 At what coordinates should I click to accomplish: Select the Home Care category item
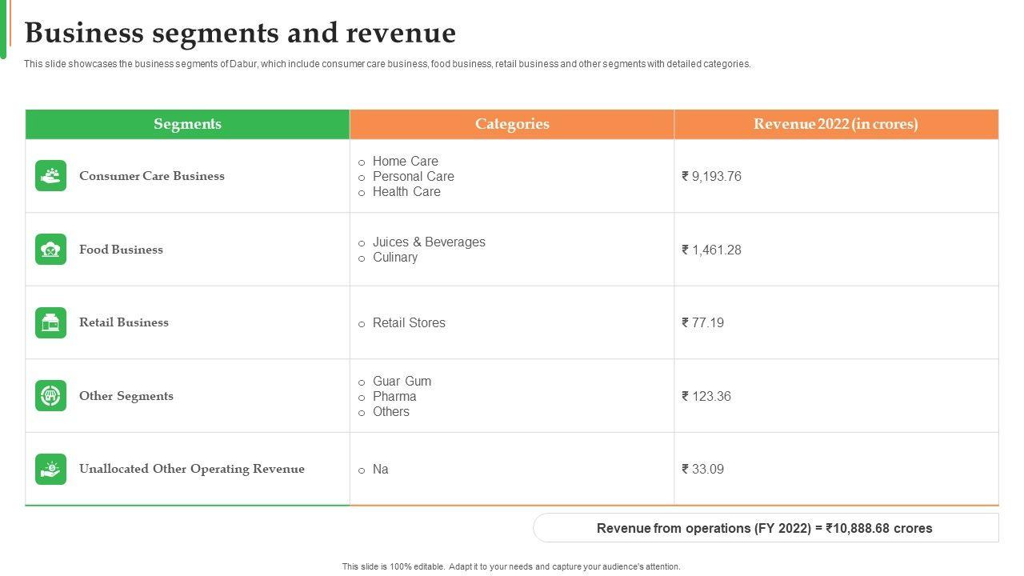click(x=405, y=161)
